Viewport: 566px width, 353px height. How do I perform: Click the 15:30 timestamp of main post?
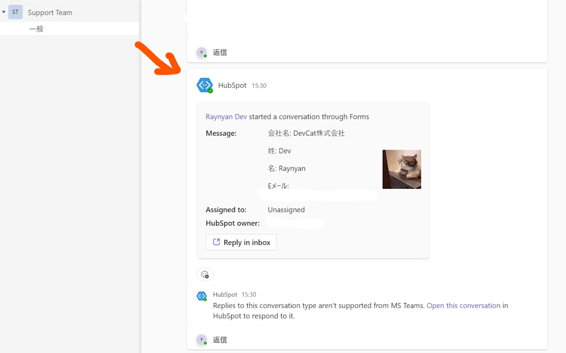[259, 86]
